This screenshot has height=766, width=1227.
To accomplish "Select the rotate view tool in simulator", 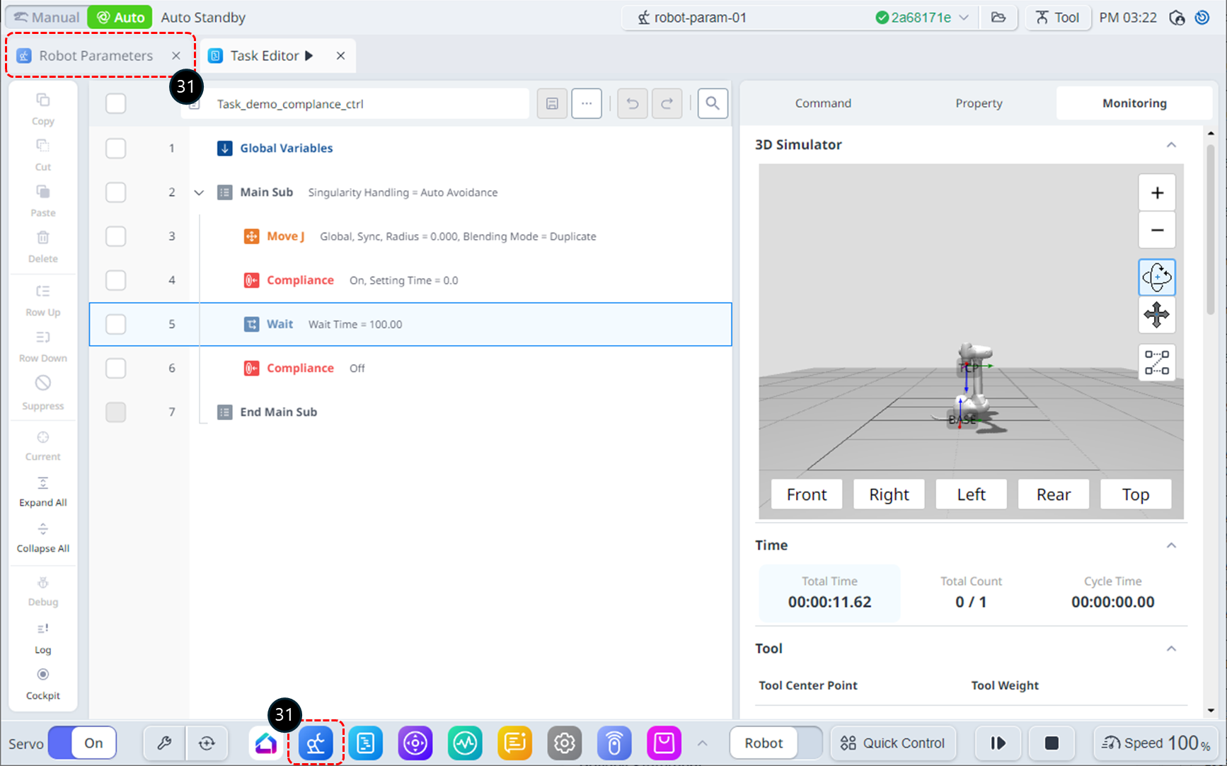I will coord(1156,277).
